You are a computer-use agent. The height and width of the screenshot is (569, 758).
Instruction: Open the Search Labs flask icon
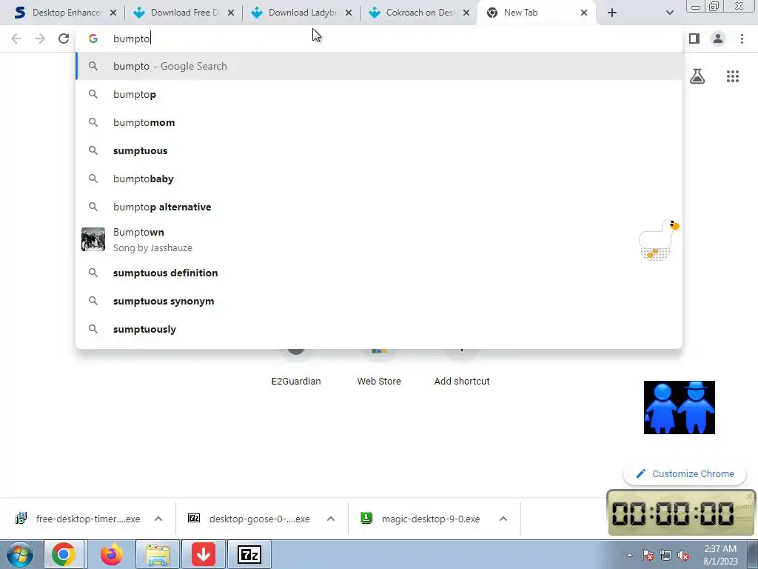(697, 76)
